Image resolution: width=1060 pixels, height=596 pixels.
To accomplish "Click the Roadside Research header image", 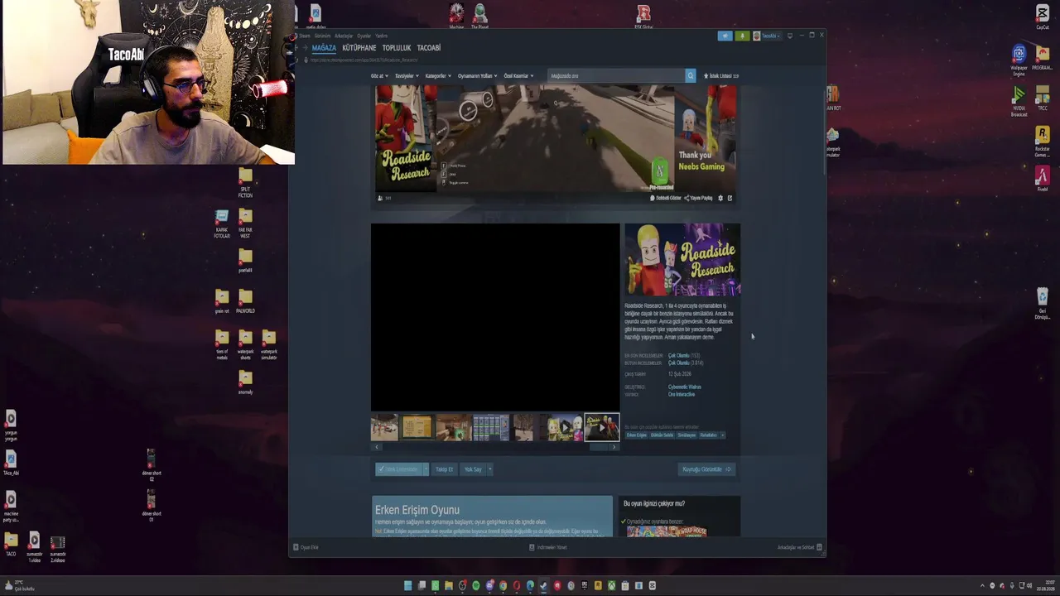I will 682,260.
